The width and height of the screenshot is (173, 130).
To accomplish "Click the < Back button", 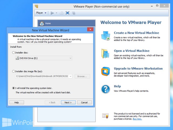I will tap(52, 102).
